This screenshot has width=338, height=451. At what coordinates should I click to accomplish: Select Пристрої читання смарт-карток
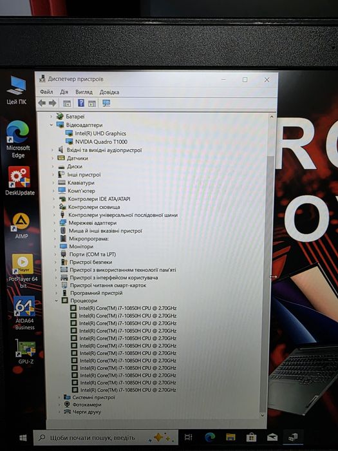[108, 285]
